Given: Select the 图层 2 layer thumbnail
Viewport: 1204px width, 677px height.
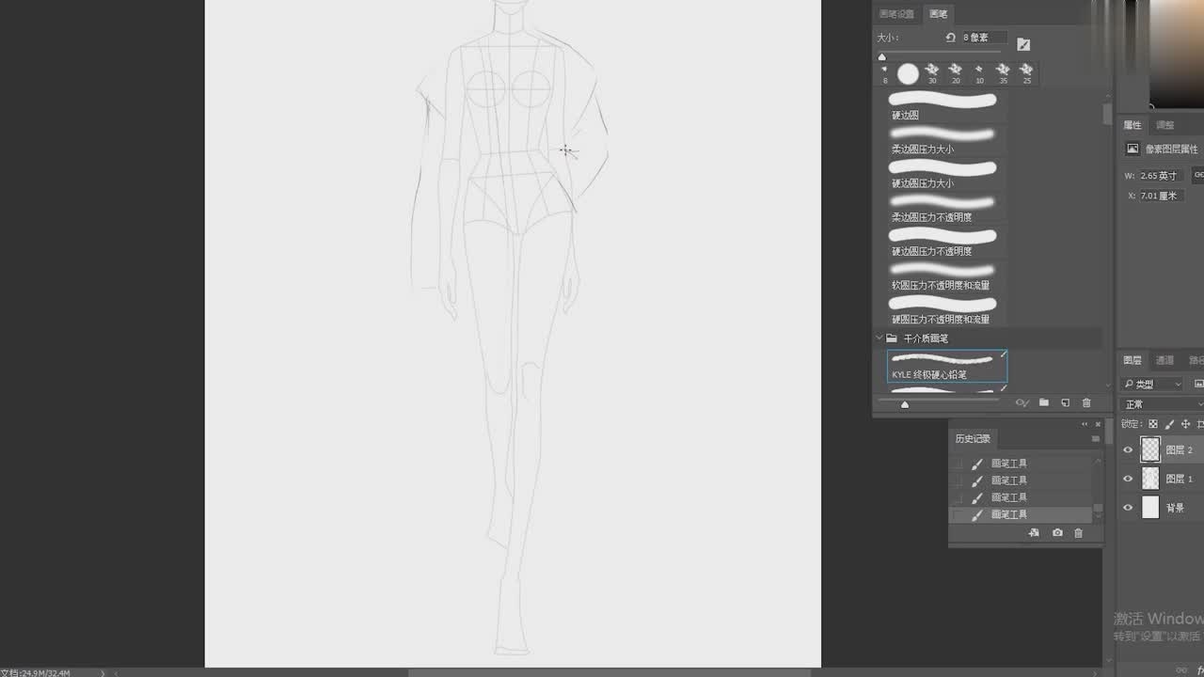Looking at the screenshot, I should (1150, 449).
